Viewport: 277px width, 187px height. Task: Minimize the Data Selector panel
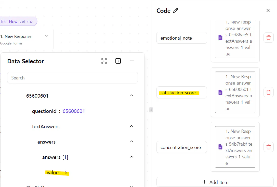coord(132,61)
